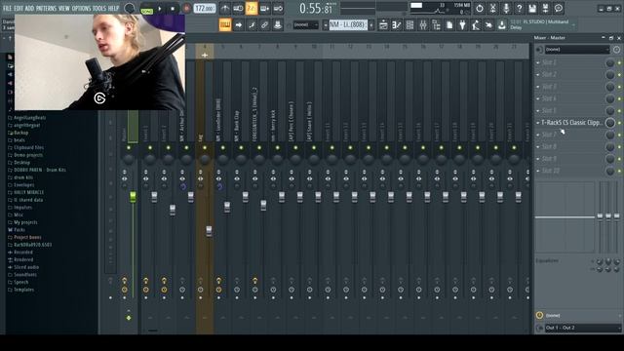
Task: Open mixer preset (none) dropdown at top
Action: [577, 50]
